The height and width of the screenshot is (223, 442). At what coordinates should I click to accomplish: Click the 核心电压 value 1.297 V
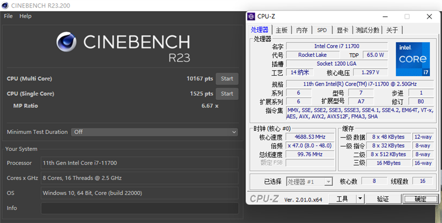(370, 72)
